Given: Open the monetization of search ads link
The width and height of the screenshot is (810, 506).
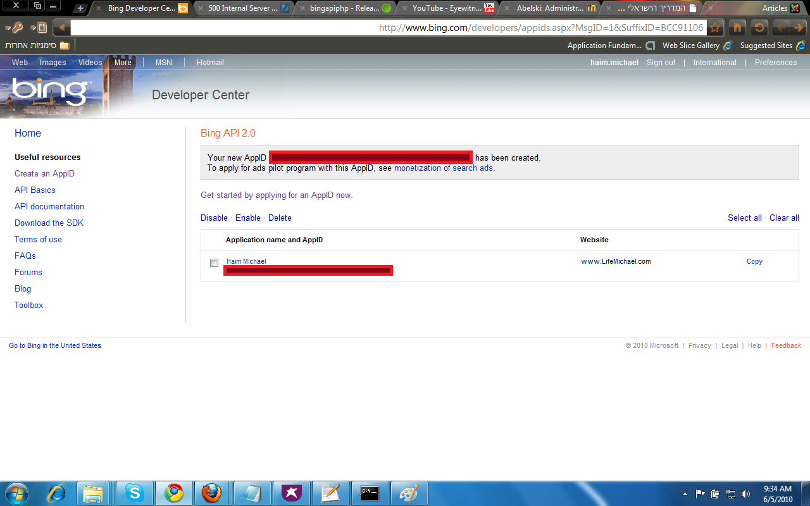Looking at the screenshot, I should (x=443, y=168).
